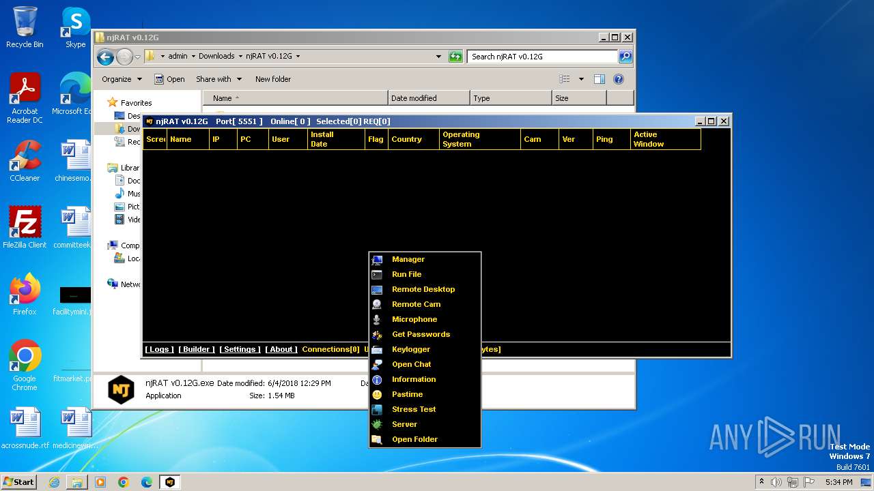The width and height of the screenshot is (874, 491).
Task: Click the Open button in Explorer toolbar
Action: pyautogui.click(x=169, y=79)
